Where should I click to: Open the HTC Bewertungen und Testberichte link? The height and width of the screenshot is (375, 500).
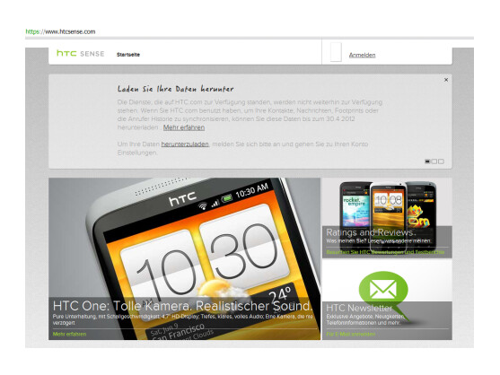(x=385, y=252)
